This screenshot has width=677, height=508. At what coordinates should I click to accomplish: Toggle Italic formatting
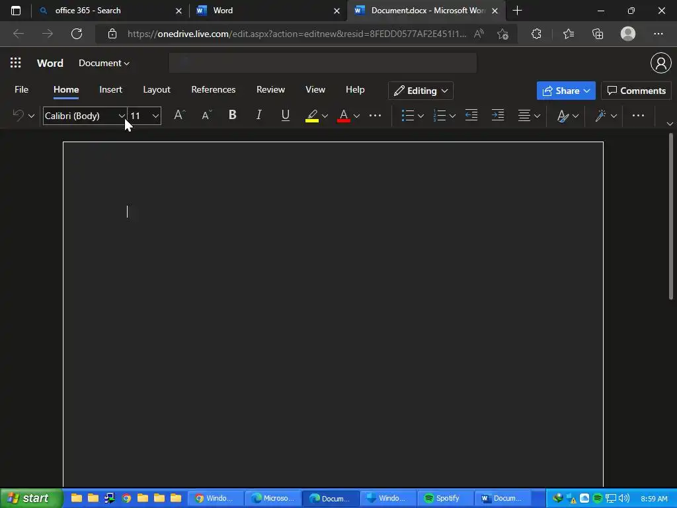point(259,115)
